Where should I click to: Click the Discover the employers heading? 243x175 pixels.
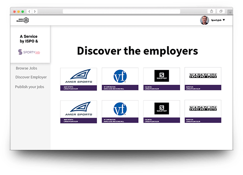137,51
